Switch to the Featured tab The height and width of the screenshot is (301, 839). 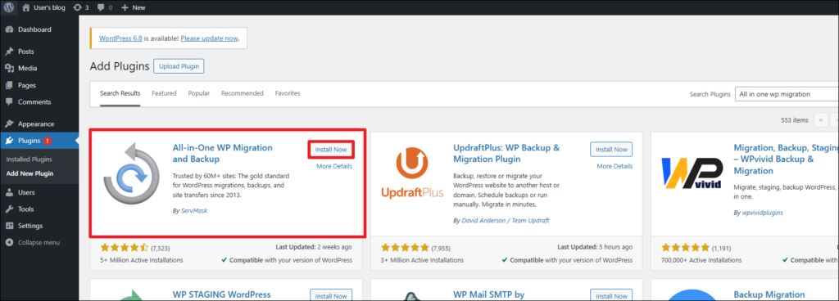(x=164, y=93)
